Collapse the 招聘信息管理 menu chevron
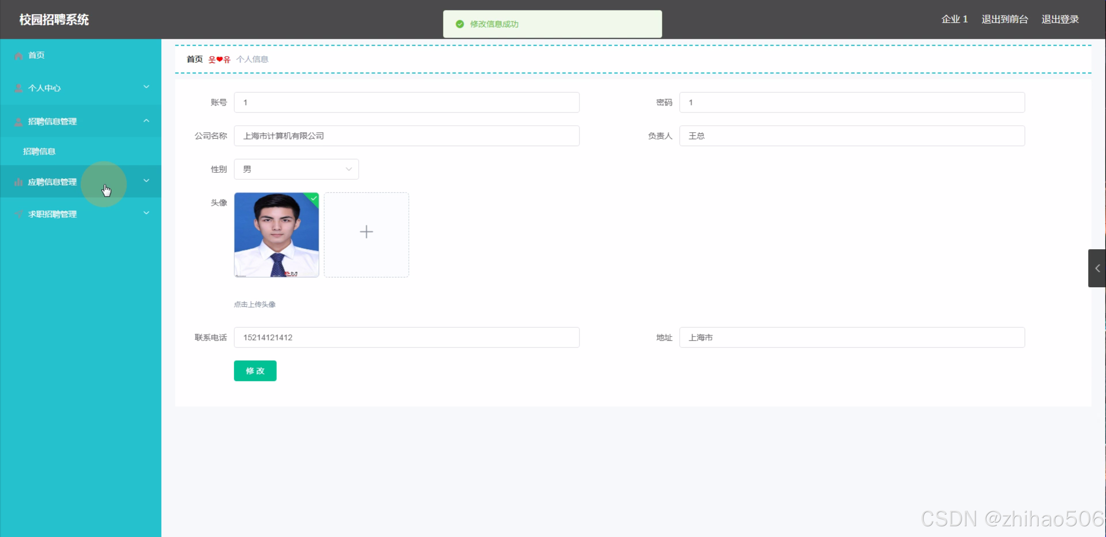This screenshot has width=1106, height=537. tap(146, 121)
